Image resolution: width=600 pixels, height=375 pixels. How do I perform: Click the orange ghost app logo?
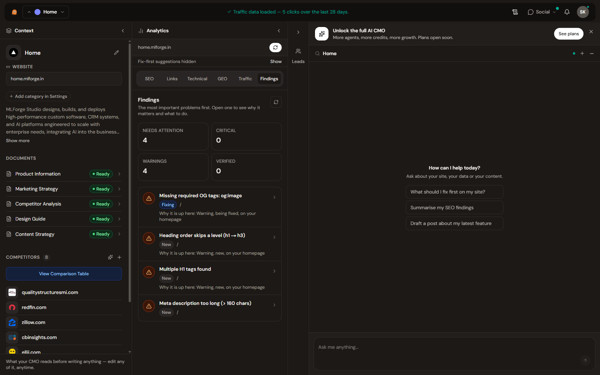[x=14, y=12]
